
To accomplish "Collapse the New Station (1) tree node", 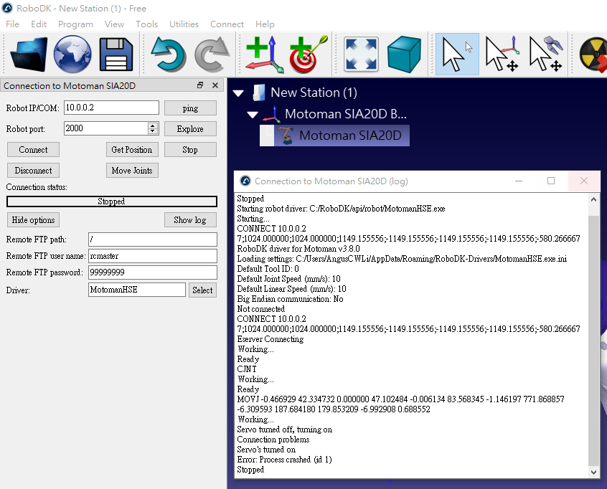I will point(239,93).
